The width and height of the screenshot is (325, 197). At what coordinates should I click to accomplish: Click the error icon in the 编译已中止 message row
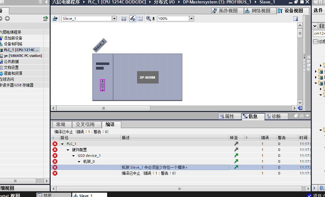(55, 173)
